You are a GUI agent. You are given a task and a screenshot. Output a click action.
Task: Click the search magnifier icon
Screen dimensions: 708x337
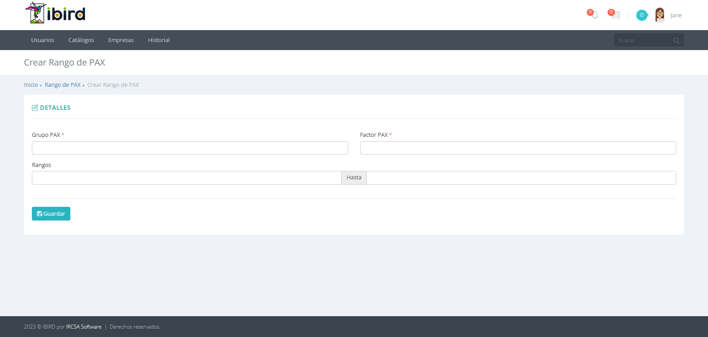pyautogui.click(x=676, y=40)
